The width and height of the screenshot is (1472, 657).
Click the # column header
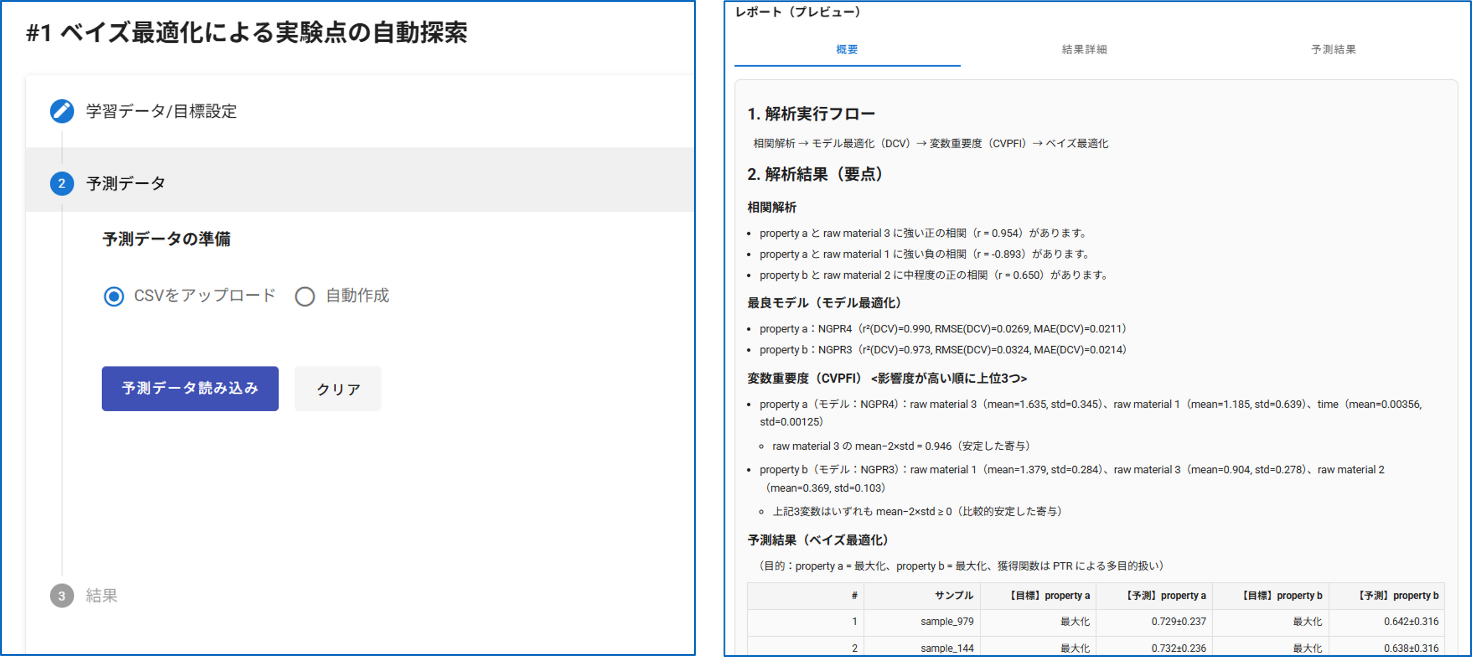[854, 595]
